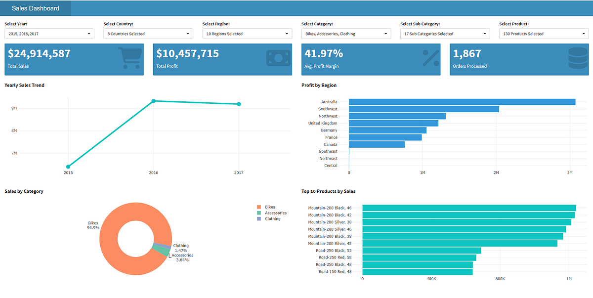Click the Northeast region label
This screenshot has height=298, width=593.
328,159
